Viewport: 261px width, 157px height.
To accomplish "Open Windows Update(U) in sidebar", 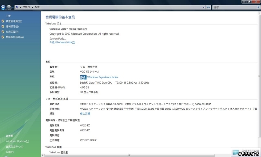I will (x=17, y=141).
